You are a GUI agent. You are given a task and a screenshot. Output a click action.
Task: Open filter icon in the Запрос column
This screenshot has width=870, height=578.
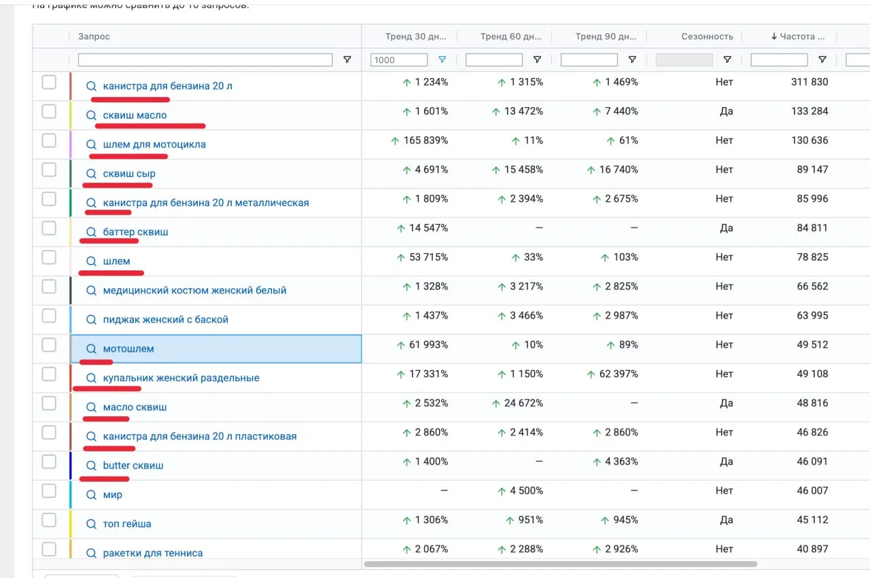coord(347,60)
